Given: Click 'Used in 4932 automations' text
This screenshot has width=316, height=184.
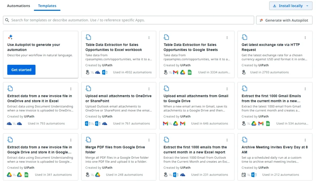Looking at the screenshot, I should point(132,72).
